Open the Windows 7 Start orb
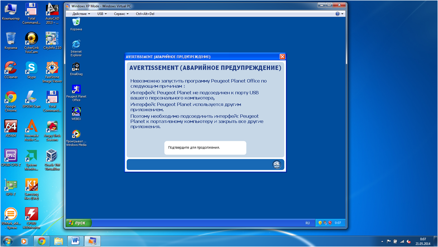The image size is (438, 247). click(x=8, y=241)
